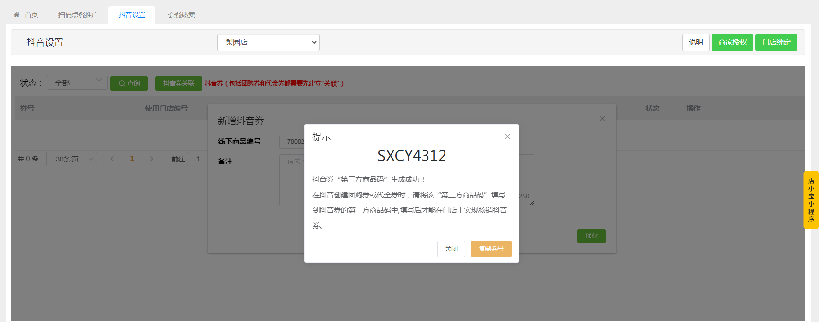Close the 提示 dialog with its X
The image size is (819, 322).
click(507, 137)
